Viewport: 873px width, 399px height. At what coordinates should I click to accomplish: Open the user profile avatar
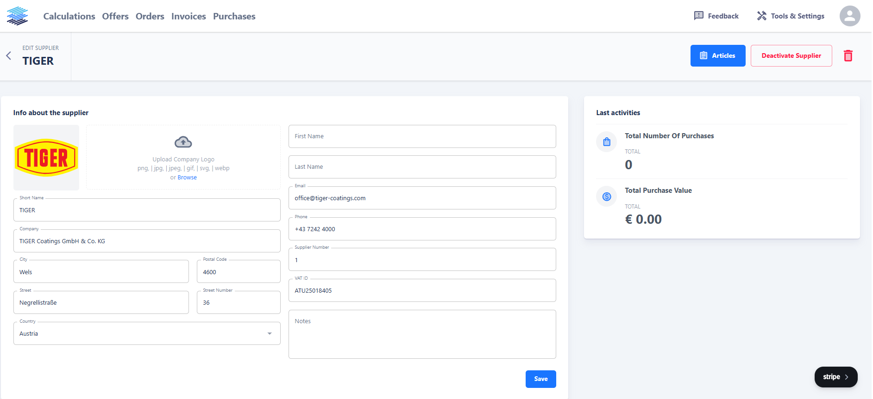[x=849, y=16]
